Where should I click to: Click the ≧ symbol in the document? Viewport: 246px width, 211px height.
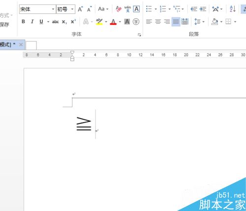(x=84, y=124)
